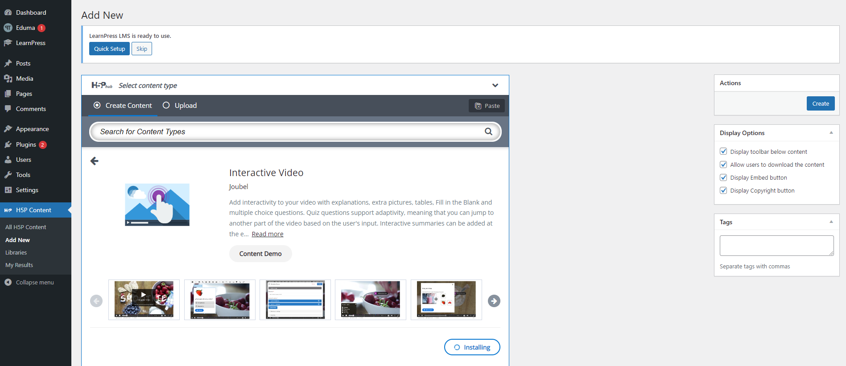Viewport: 846px width, 366px height.
Task: Click the Eduma notification badge
Action: [x=41, y=28]
